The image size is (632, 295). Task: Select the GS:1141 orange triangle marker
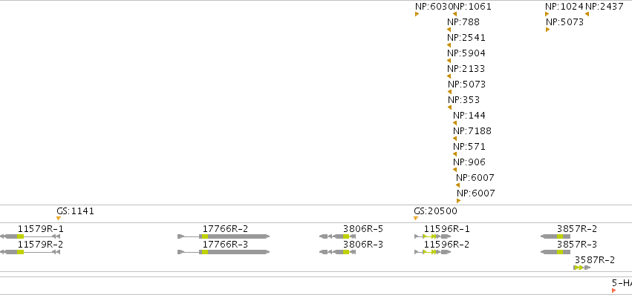click(59, 219)
